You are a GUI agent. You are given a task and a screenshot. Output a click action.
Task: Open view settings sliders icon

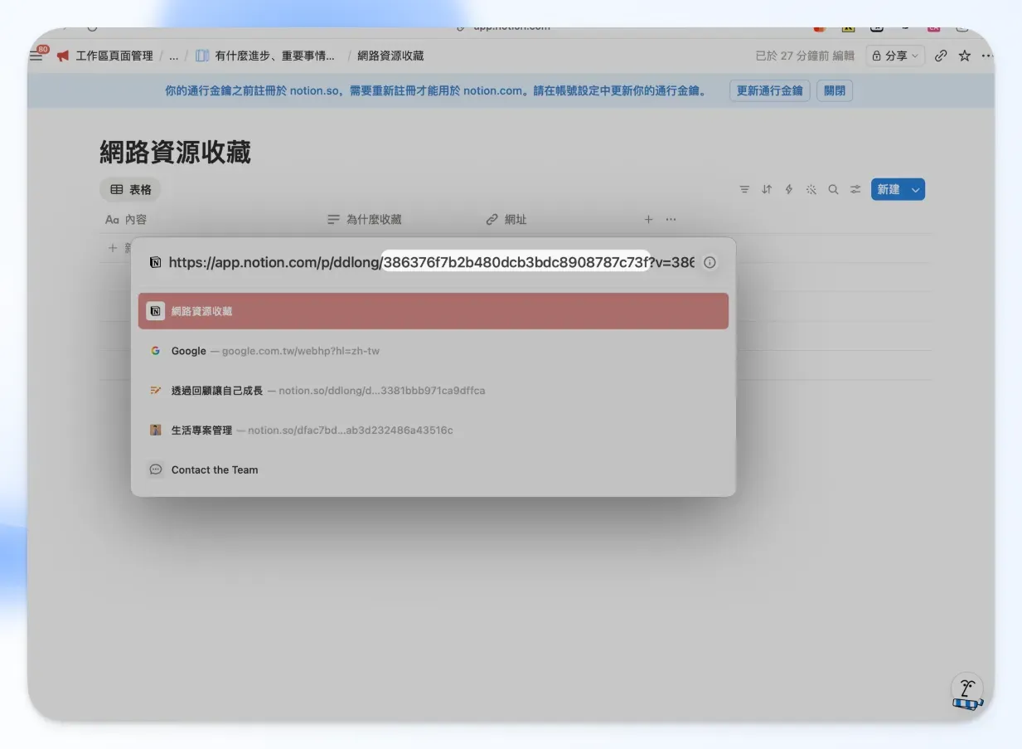click(x=855, y=189)
